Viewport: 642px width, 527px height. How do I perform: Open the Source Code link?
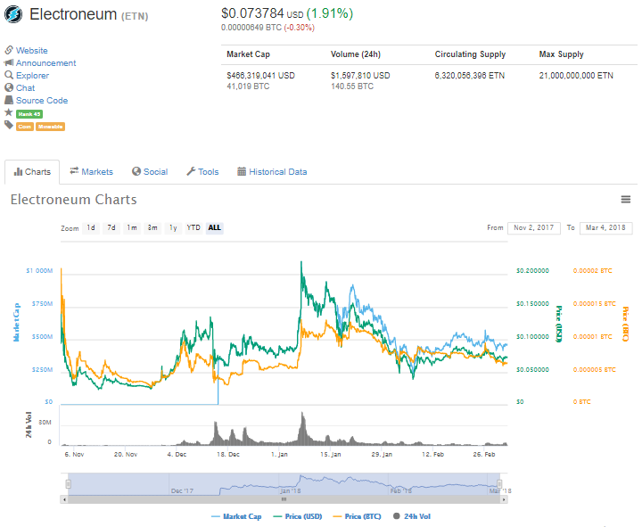tap(42, 101)
